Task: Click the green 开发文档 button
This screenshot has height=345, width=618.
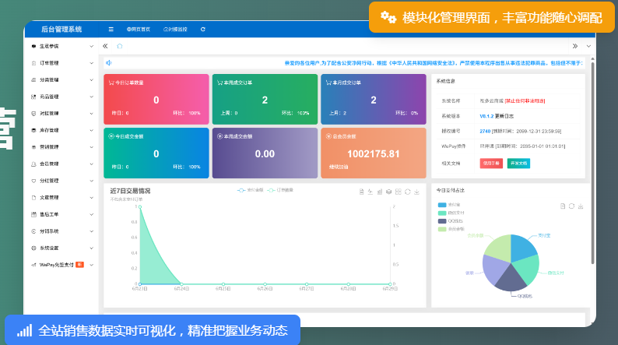Action: (x=518, y=164)
